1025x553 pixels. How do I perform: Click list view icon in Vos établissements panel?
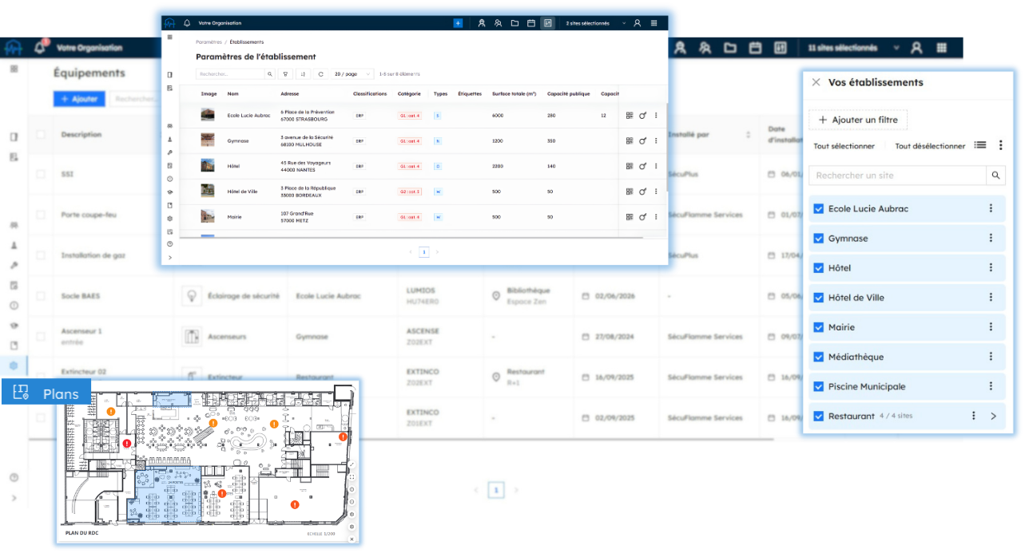(x=980, y=145)
